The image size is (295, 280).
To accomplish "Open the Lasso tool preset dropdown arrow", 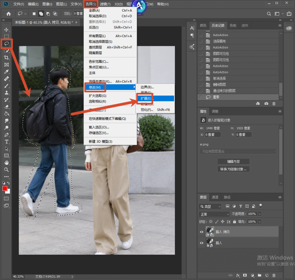I will point(25,14).
